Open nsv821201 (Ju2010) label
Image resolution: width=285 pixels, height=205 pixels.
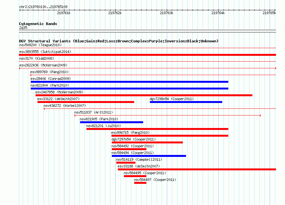103,126
